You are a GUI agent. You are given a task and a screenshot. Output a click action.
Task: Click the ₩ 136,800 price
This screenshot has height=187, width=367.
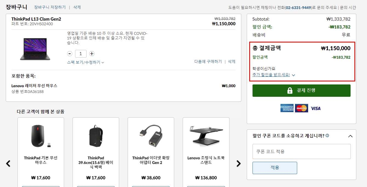[x=206, y=178]
